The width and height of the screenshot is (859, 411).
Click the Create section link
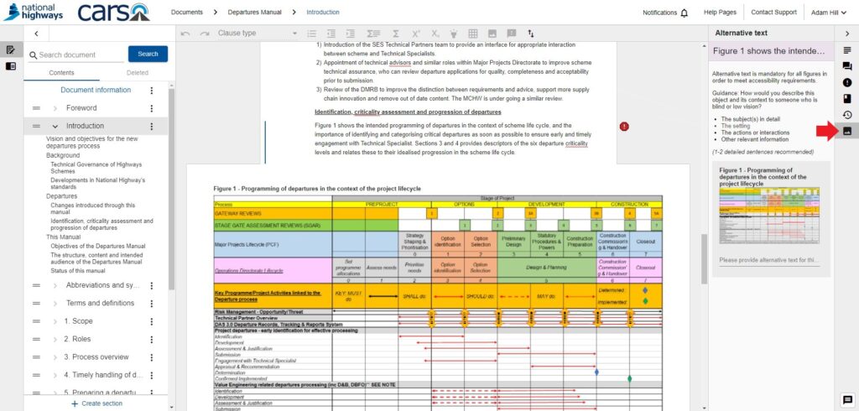96,403
